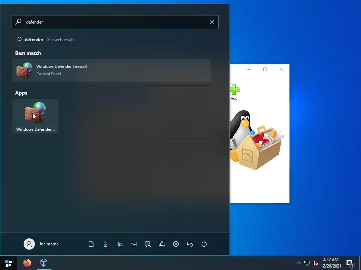This screenshot has width=361, height=270.
Task: Open the Joe mama user account
Action: (x=41, y=244)
